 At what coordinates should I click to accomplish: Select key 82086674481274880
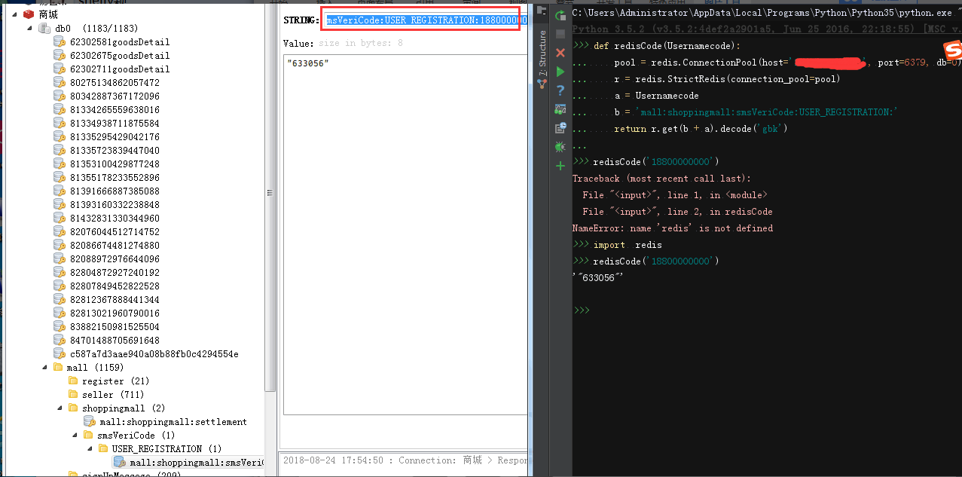(x=115, y=245)
